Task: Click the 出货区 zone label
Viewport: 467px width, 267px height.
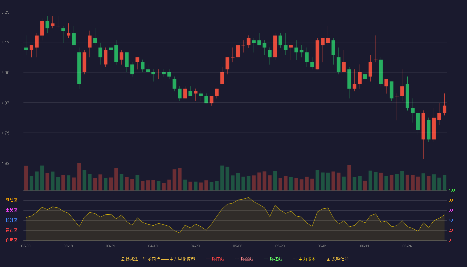Action: tap(11, 210)
